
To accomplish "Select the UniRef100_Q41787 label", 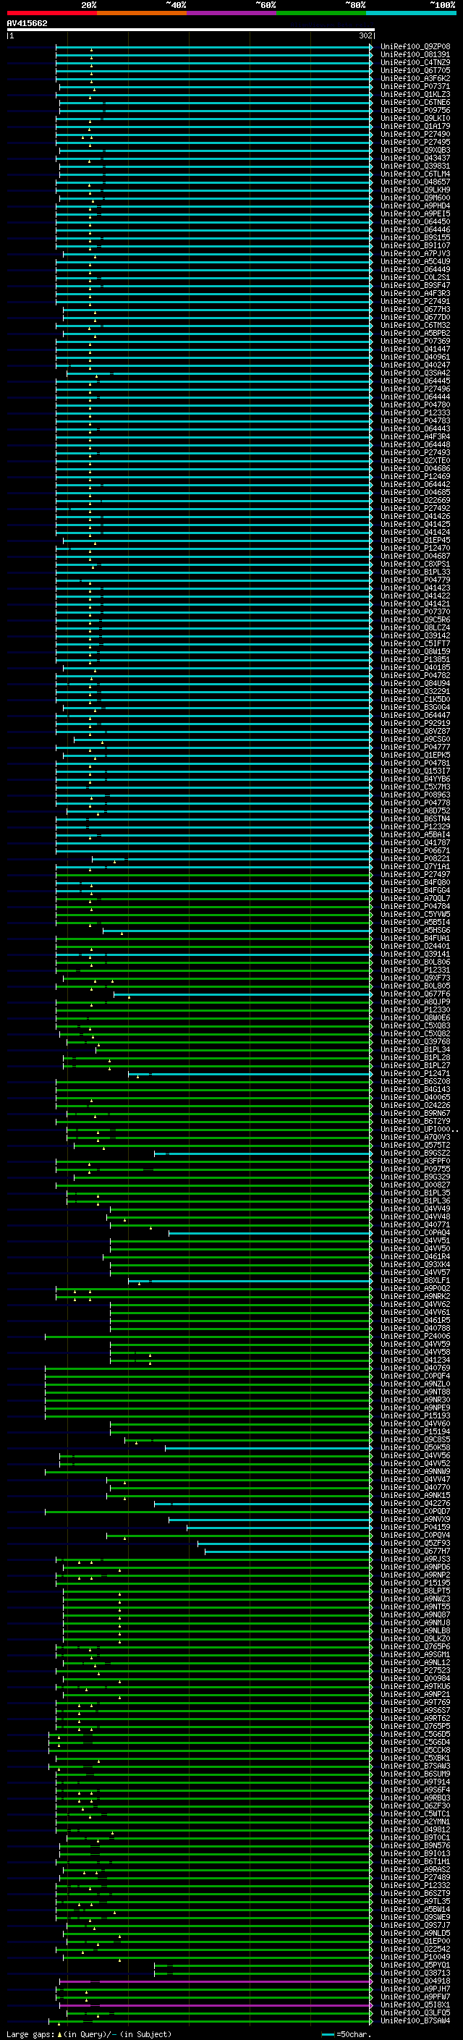I will (x=415, y=842).
